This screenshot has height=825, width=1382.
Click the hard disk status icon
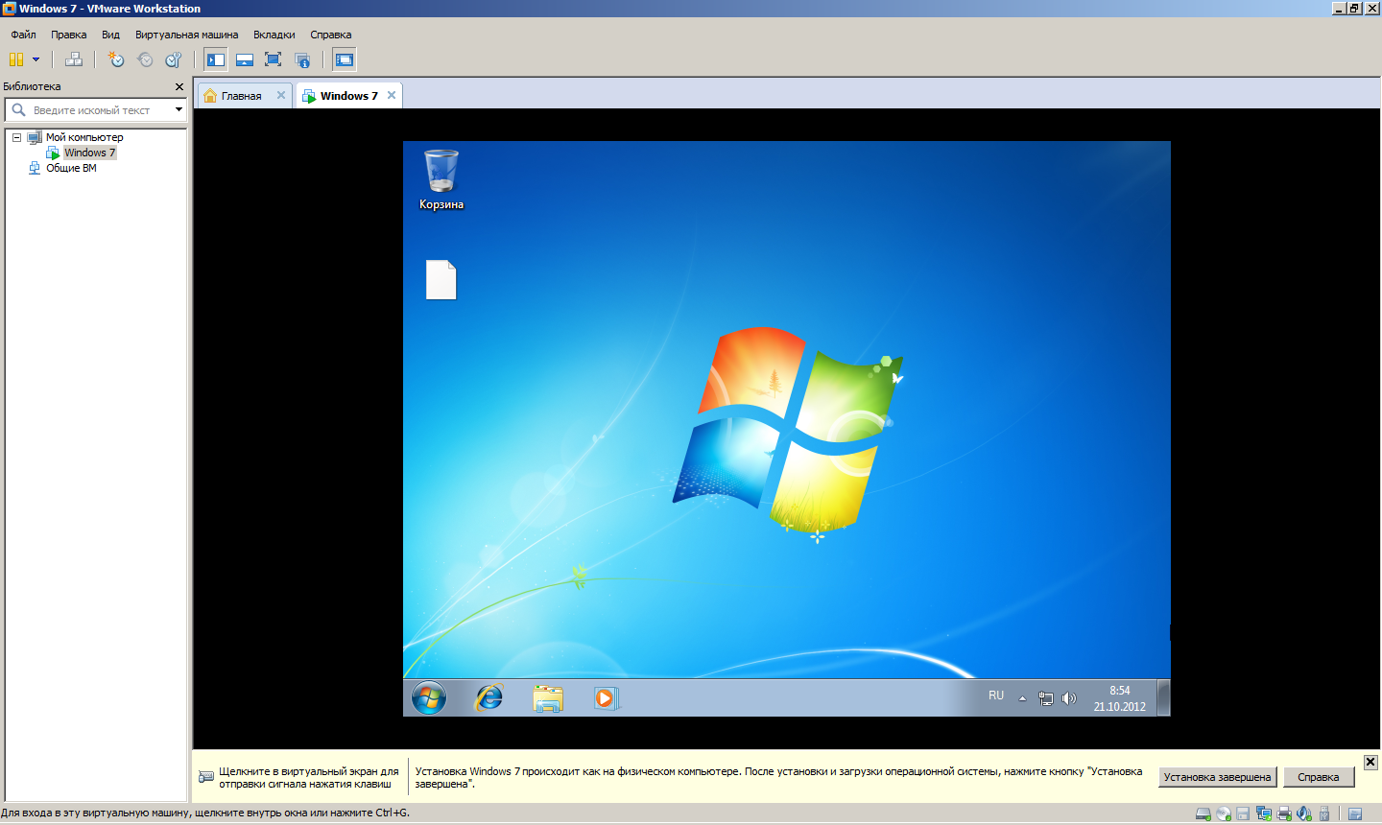(x=1203, y=813)
